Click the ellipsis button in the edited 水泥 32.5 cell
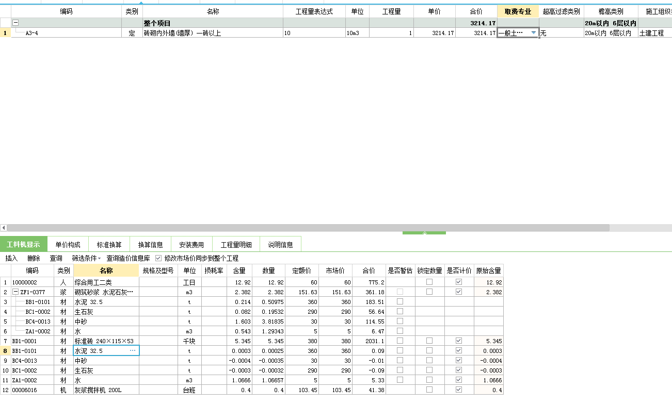This screenshot has height=406, width=672. 133,351
